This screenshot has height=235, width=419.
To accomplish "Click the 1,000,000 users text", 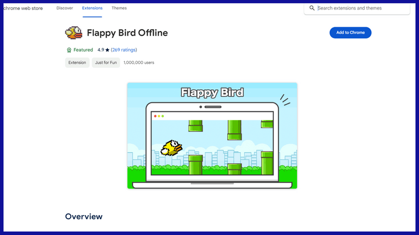I will [139, 62].
